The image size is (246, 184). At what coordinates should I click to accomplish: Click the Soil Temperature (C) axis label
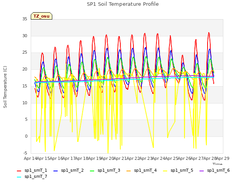pos(5,87)
